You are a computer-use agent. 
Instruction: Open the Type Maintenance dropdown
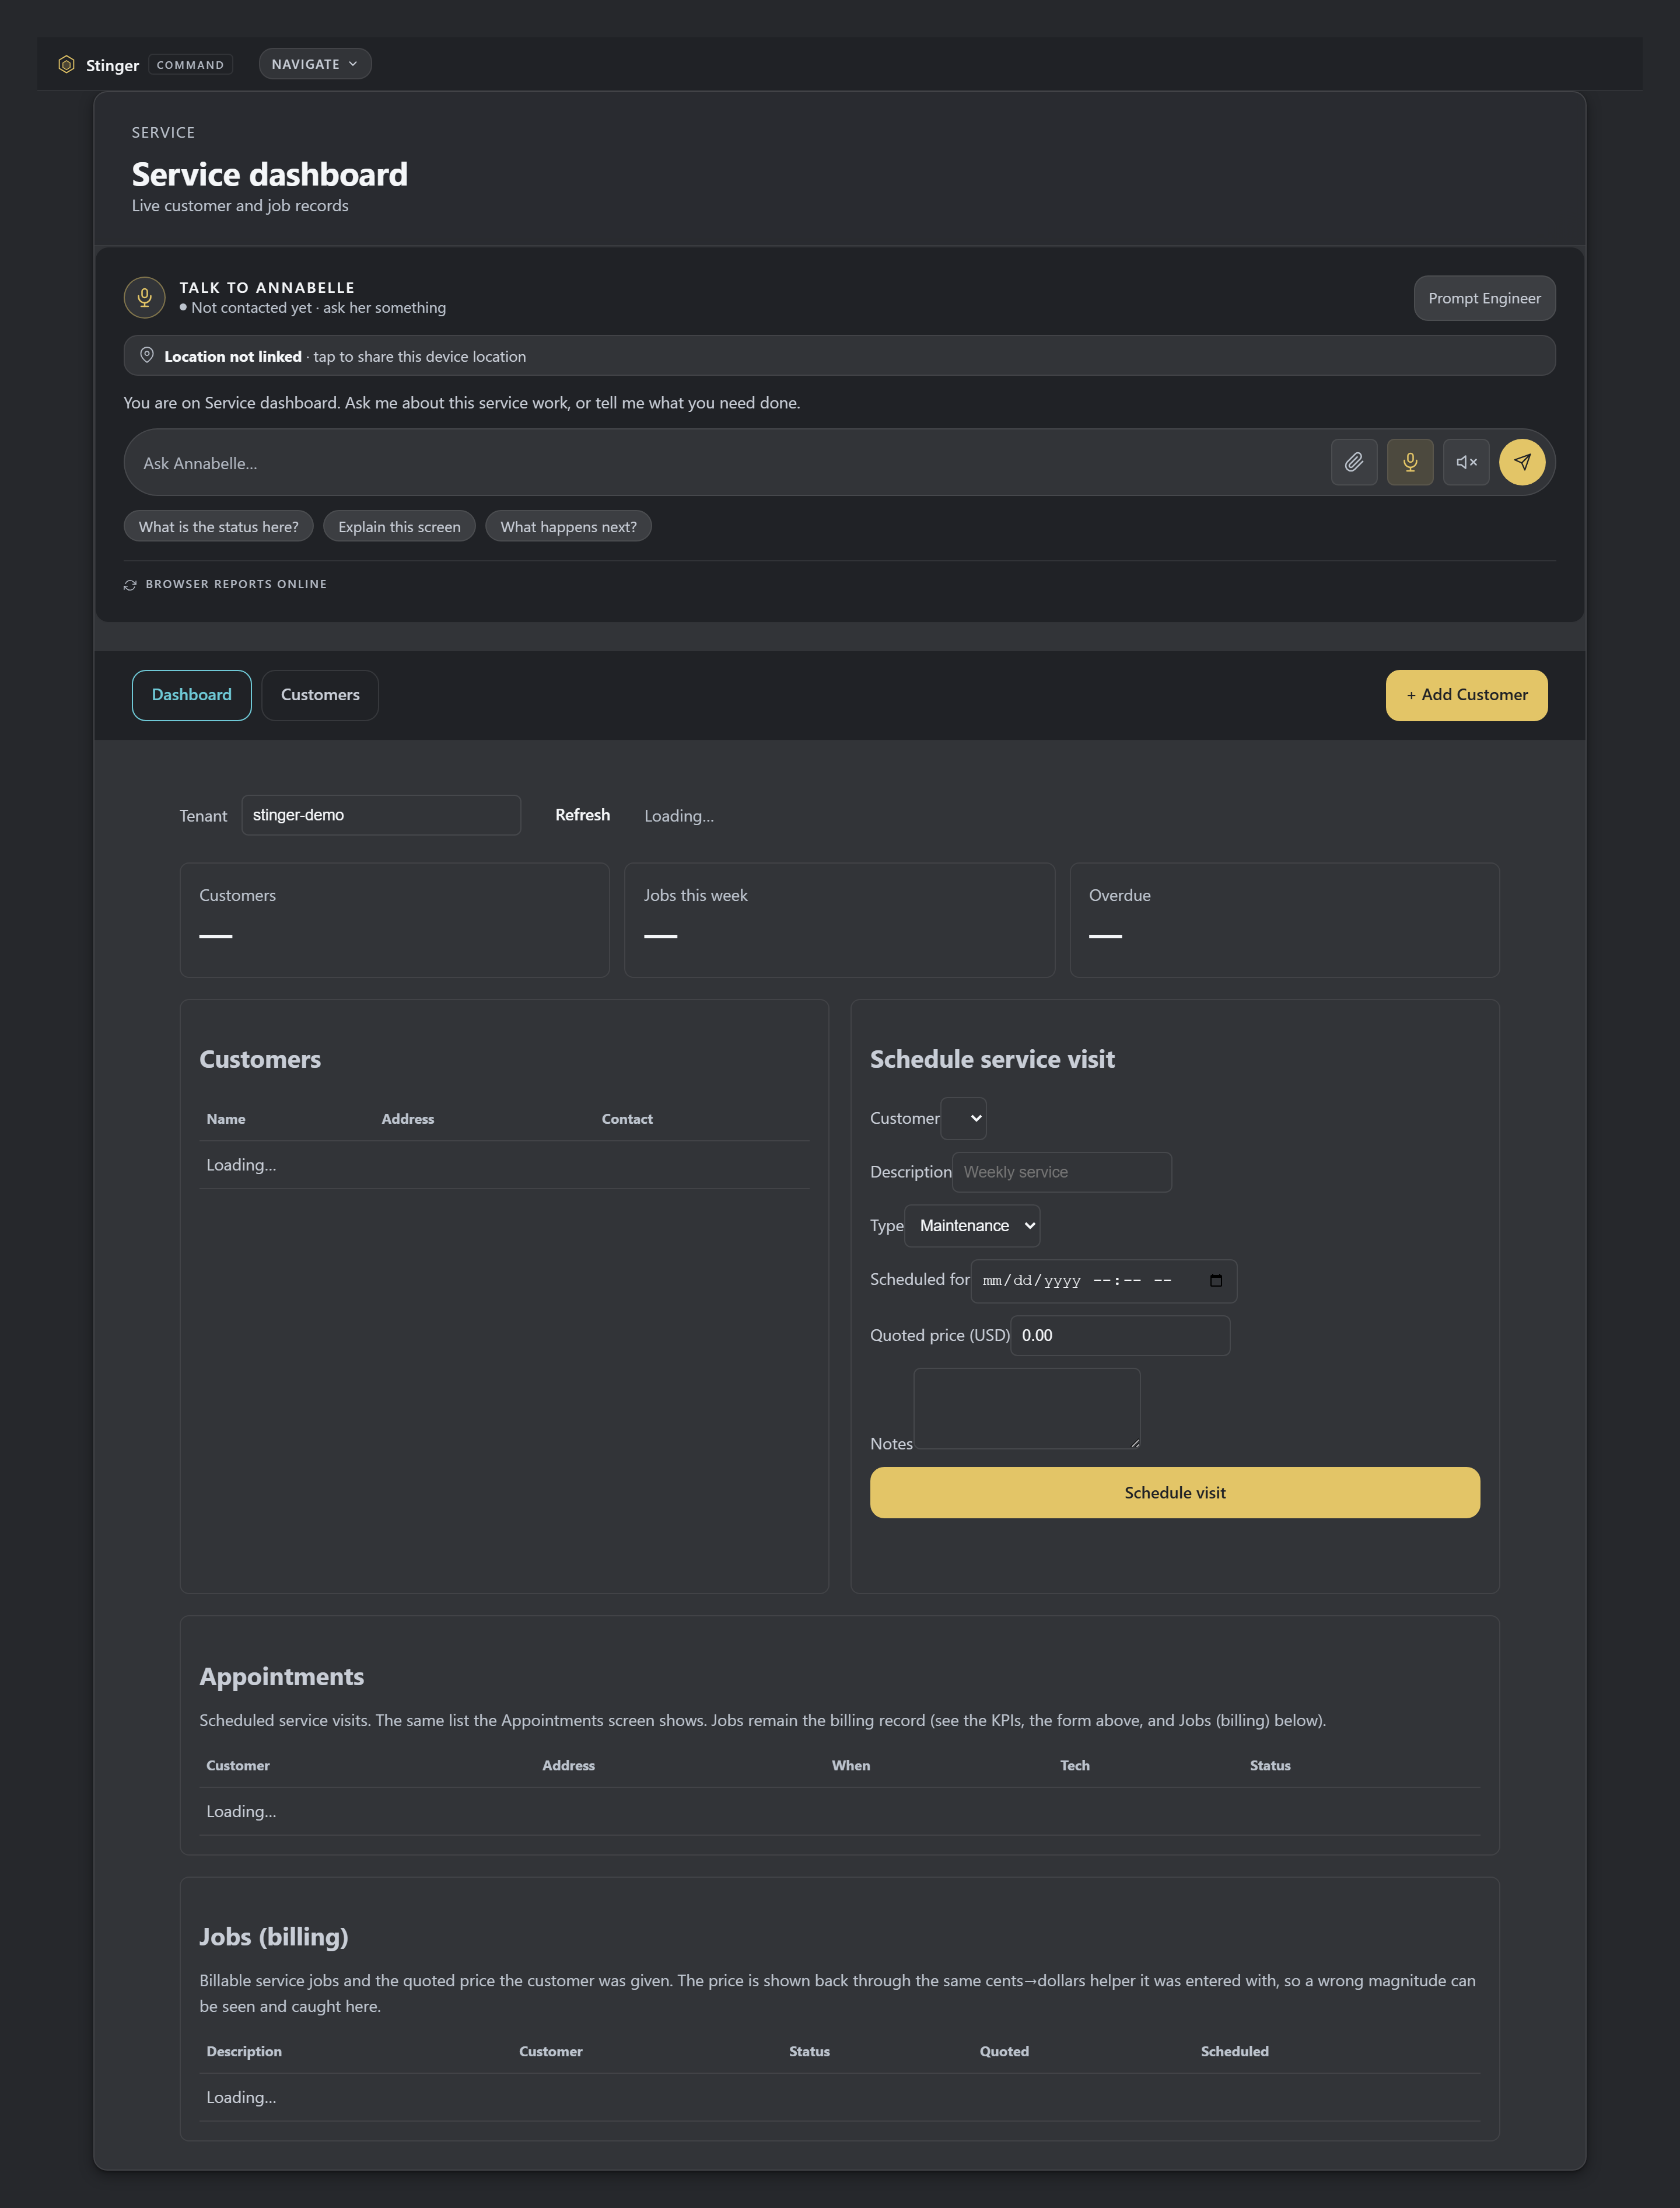972,1225
